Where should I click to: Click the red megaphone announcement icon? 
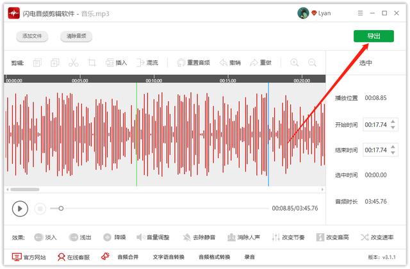pyautogui.click(x=105, y=256)
